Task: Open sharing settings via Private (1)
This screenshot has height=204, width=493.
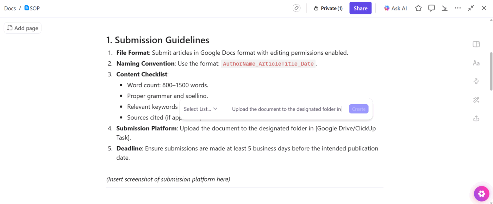Action: pyautogui.click(x=328, y=8)
